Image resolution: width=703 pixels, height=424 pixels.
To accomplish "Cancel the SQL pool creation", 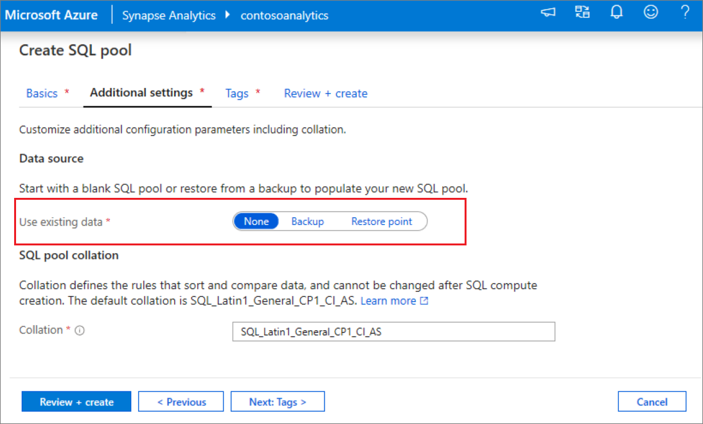I will click(x=652, y=401).
